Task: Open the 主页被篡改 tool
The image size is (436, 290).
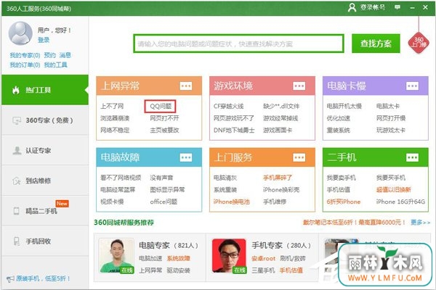Action: (x=164, y=130)
